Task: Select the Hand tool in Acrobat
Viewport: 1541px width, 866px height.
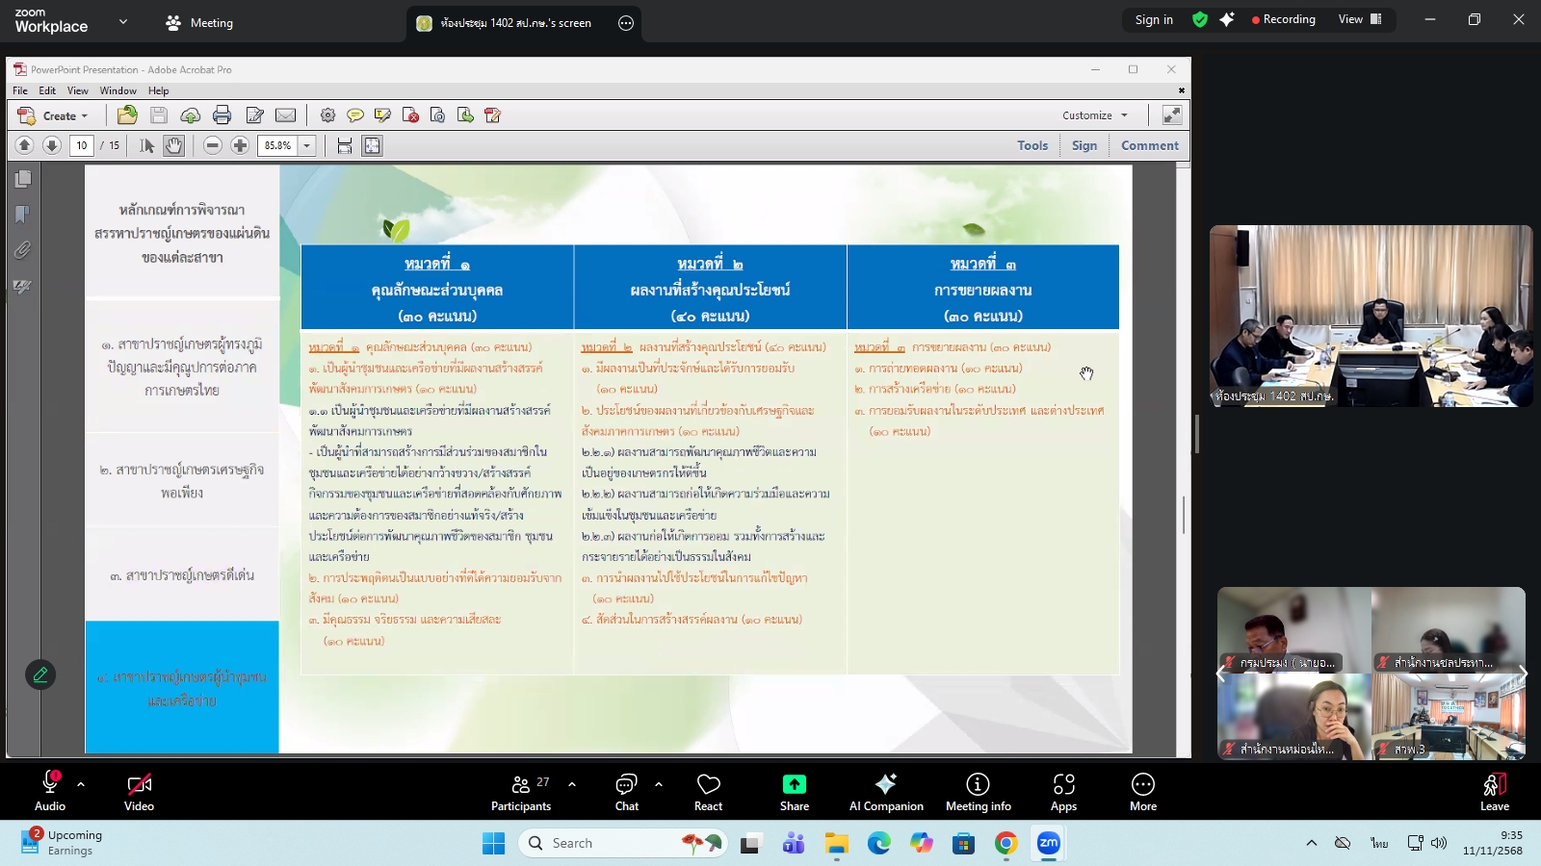Action: (x=171, y=145)
